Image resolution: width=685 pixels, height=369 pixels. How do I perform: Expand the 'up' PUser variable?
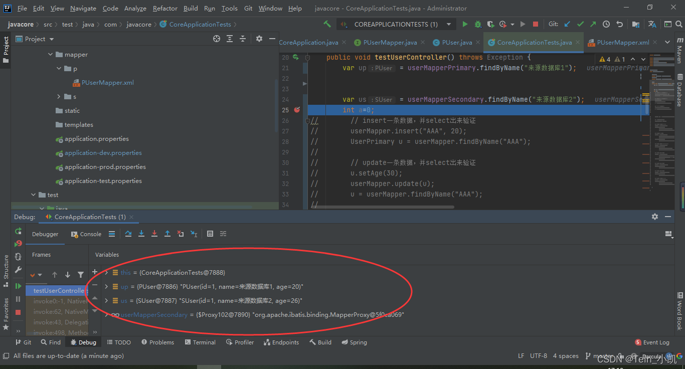106,286
